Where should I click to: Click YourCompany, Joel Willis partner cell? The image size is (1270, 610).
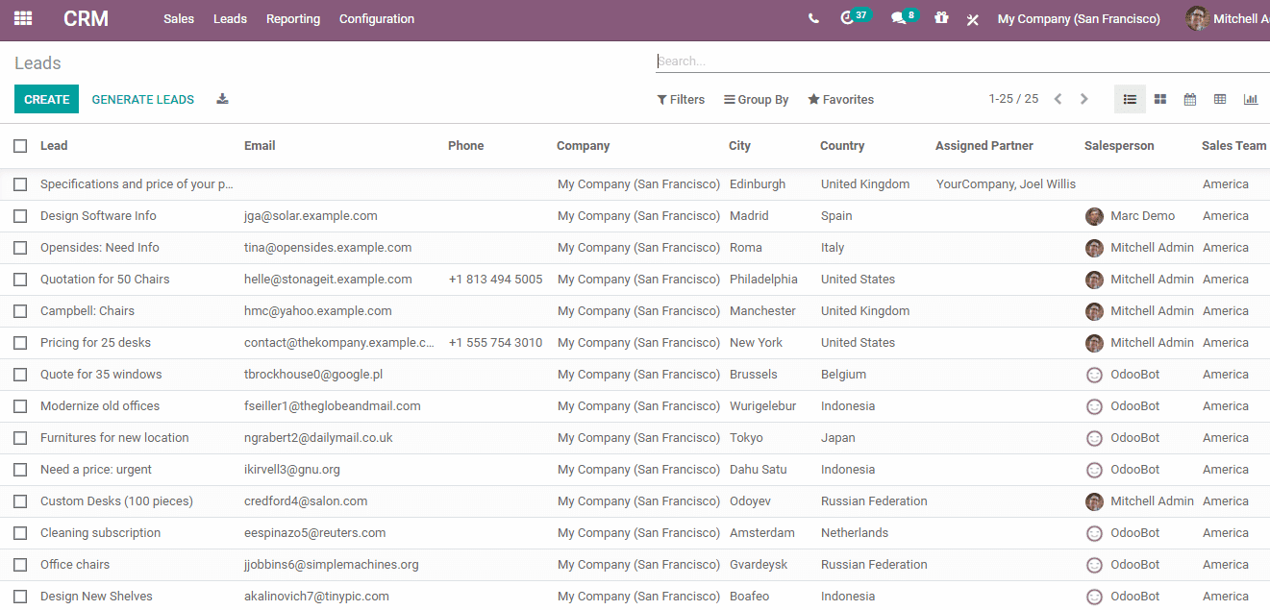point(1006,184)
